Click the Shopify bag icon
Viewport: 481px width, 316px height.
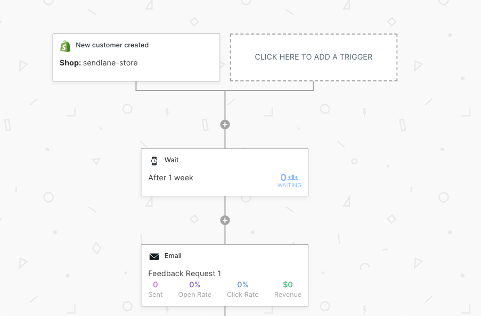tap(66, 46)
